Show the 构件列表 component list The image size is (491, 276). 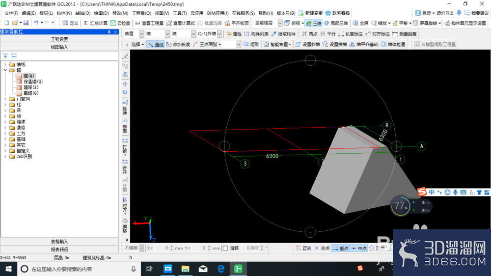[256, 34]
